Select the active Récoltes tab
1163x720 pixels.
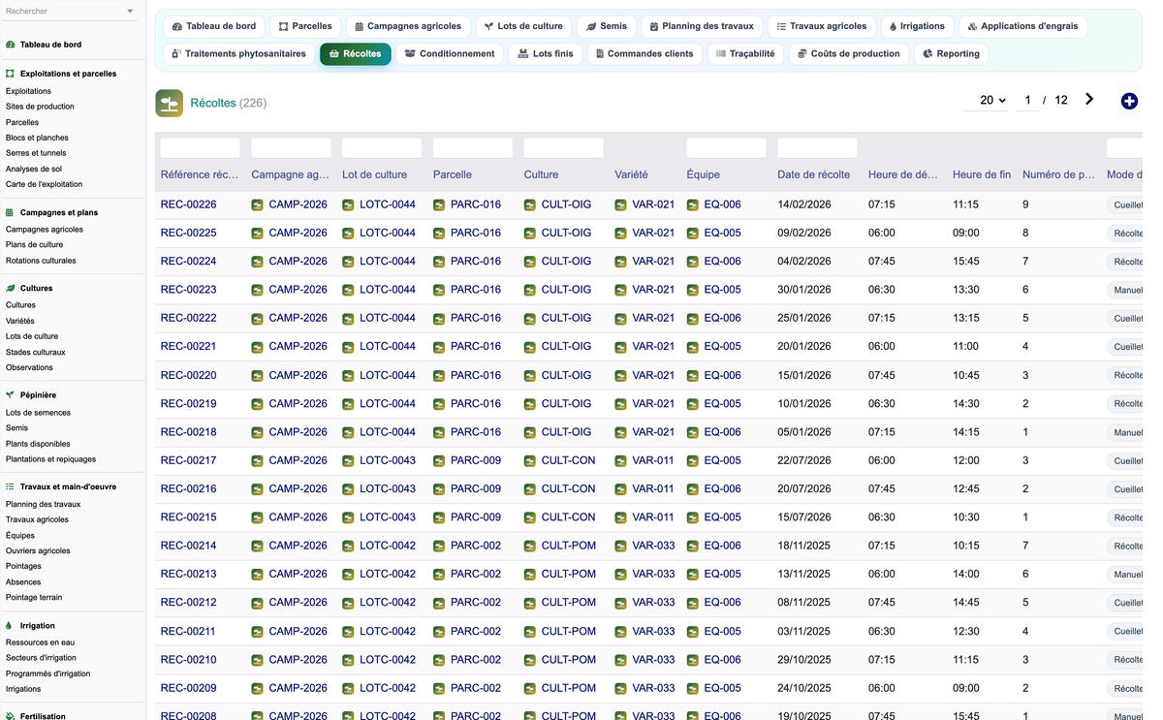pyautogui.click(x=356, y=53)
